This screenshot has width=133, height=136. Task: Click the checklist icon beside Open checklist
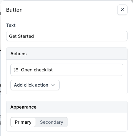coord(16,70)
